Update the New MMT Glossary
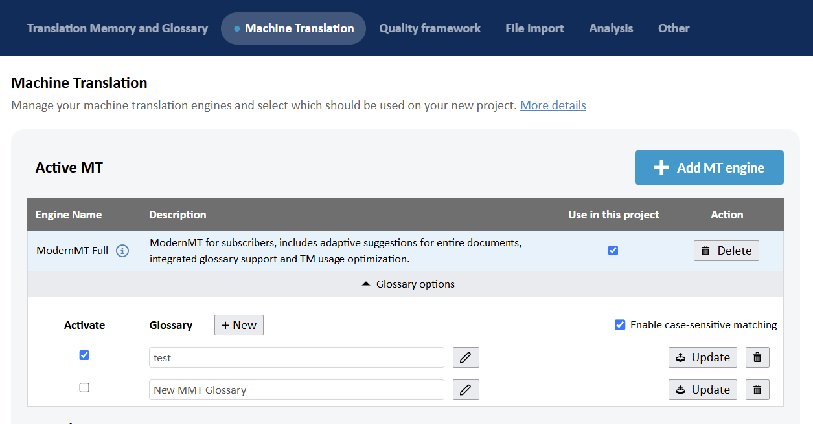Viewport: 813px width, 424px height. (702, 390)
